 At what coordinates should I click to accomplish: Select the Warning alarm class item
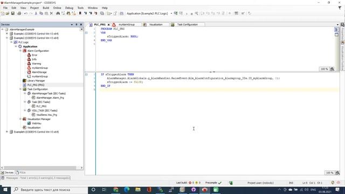point(36,64)
